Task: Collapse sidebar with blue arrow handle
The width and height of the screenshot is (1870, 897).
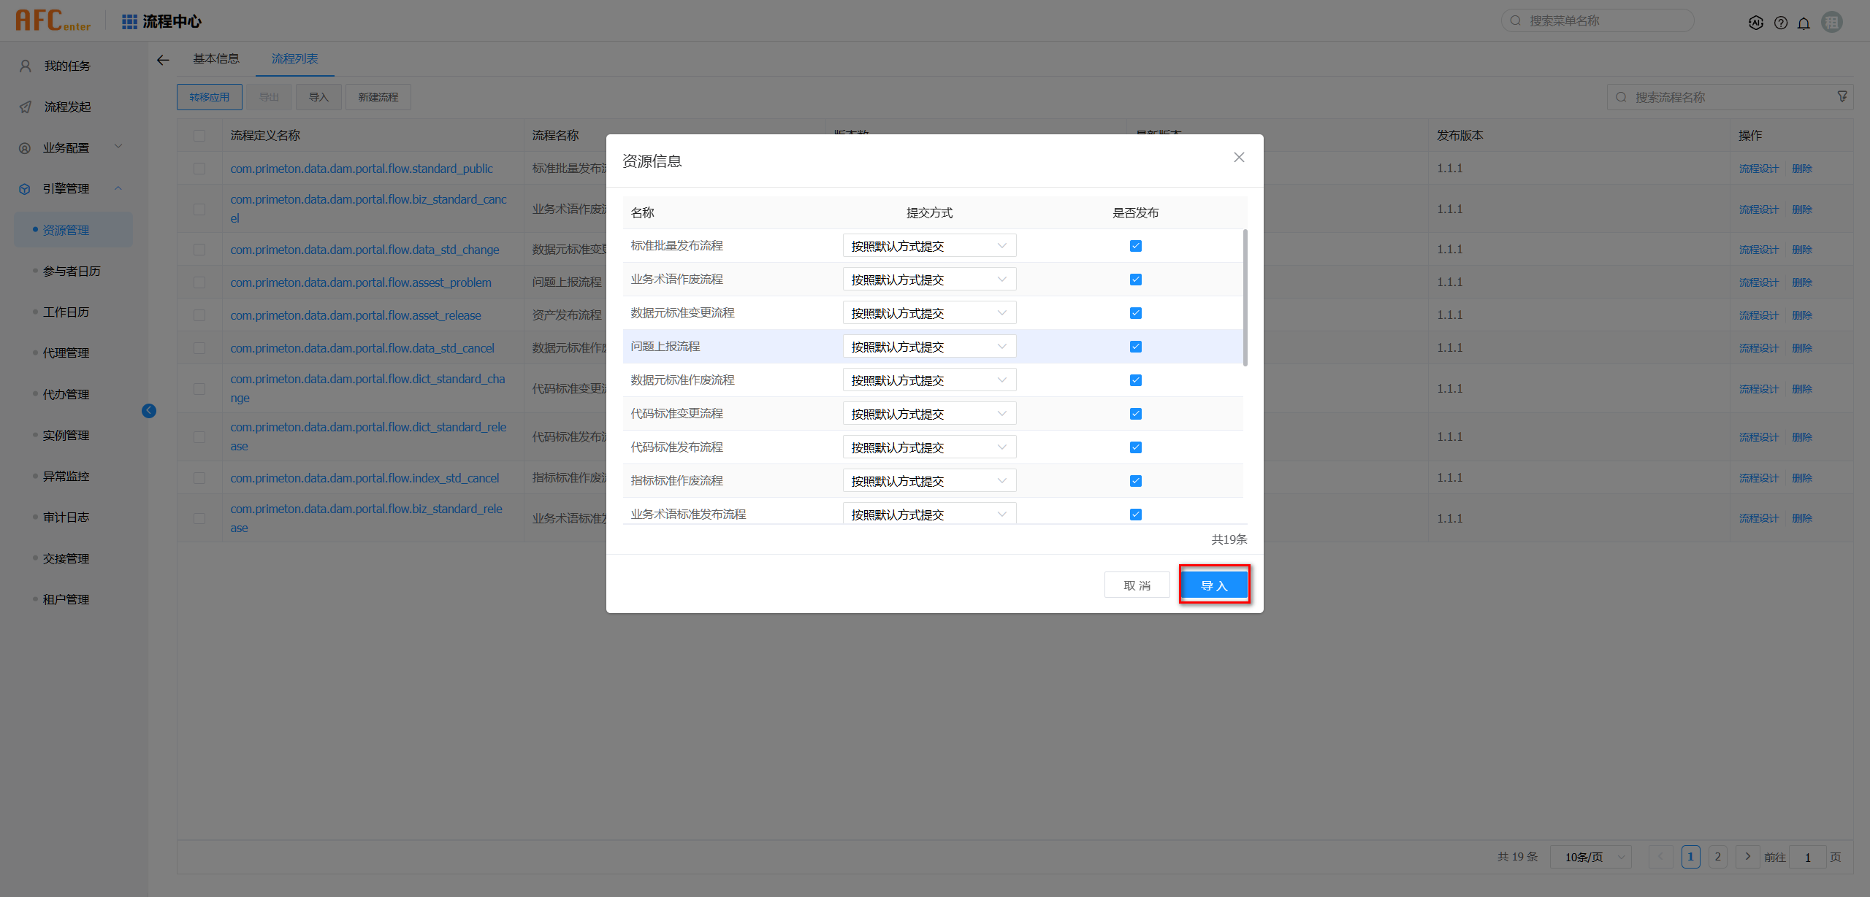Action: 149,410
